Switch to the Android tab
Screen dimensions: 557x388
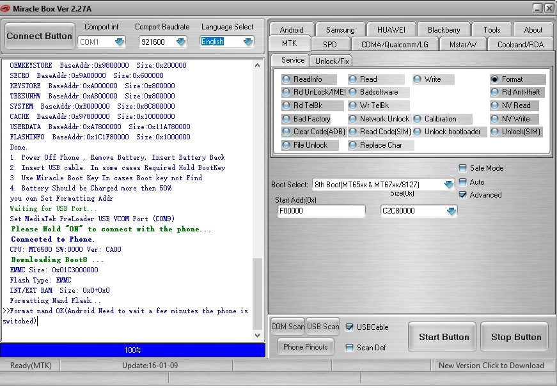(x=292, y=30)
